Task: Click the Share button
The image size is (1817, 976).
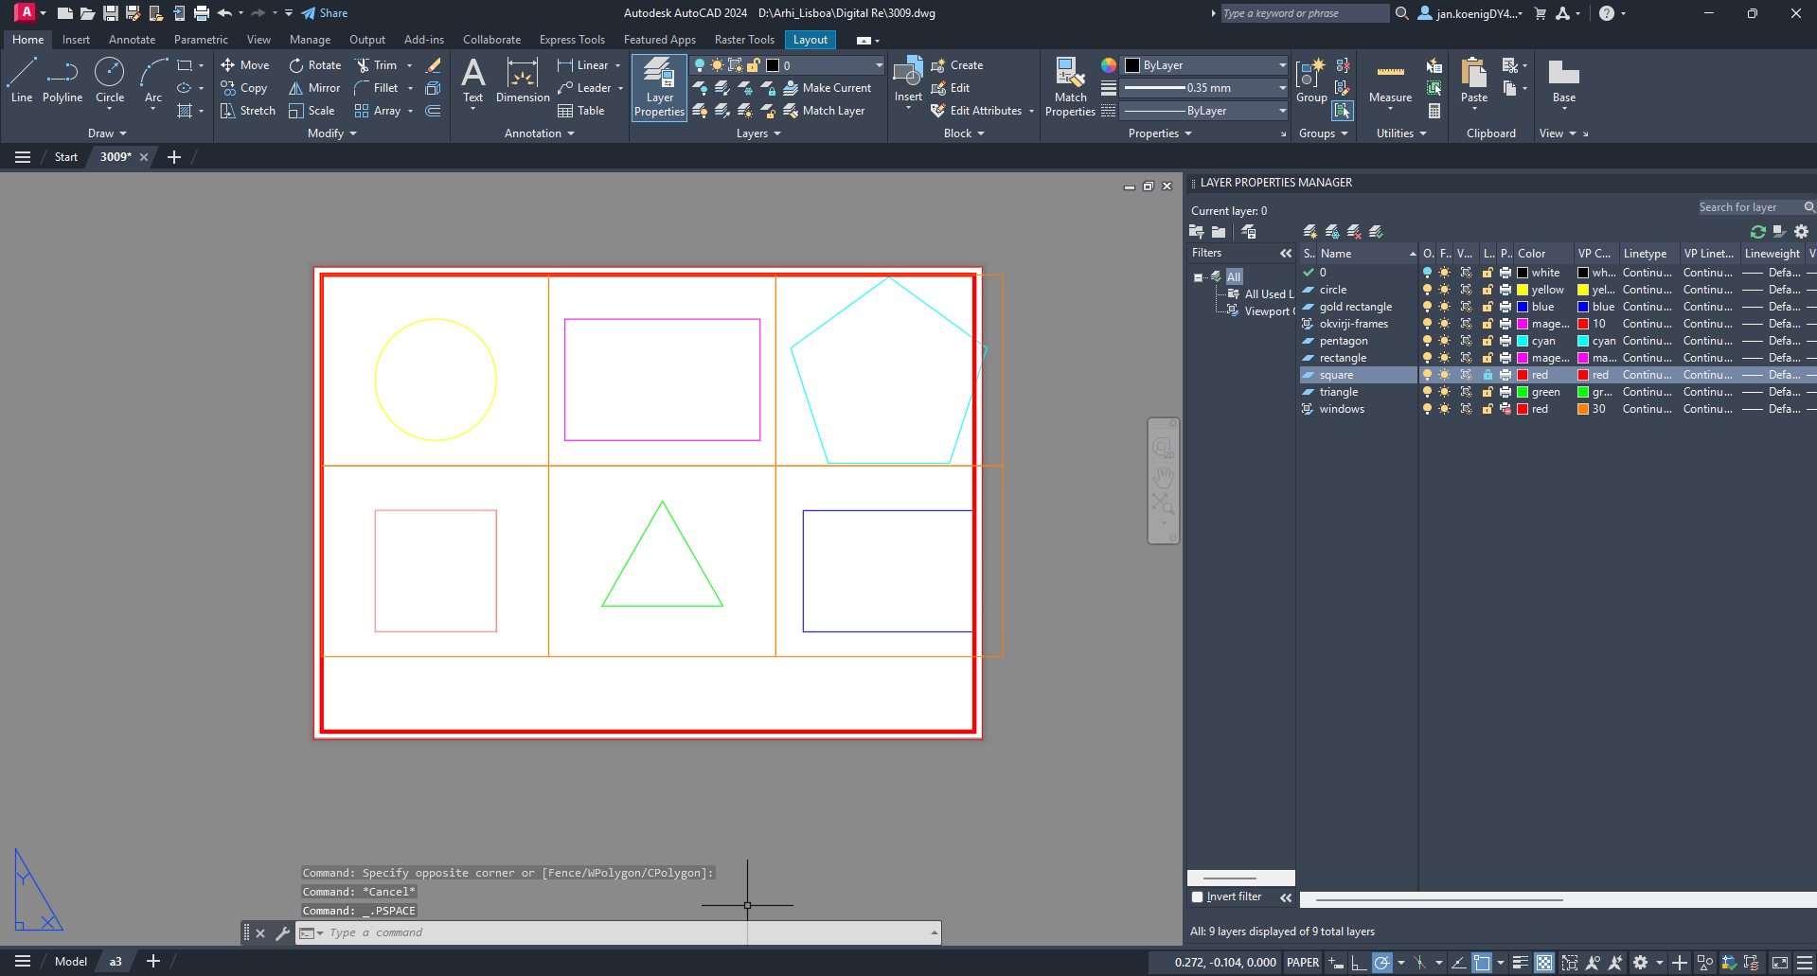Action: coord(325,13)
